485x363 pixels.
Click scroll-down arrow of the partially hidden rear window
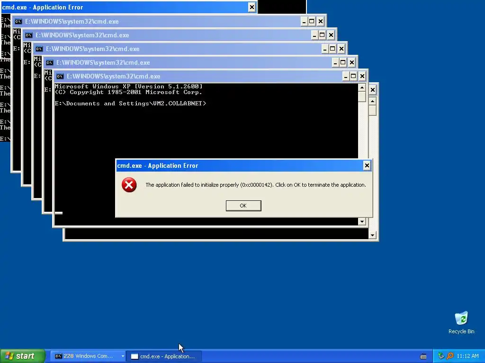click(373, 235)
